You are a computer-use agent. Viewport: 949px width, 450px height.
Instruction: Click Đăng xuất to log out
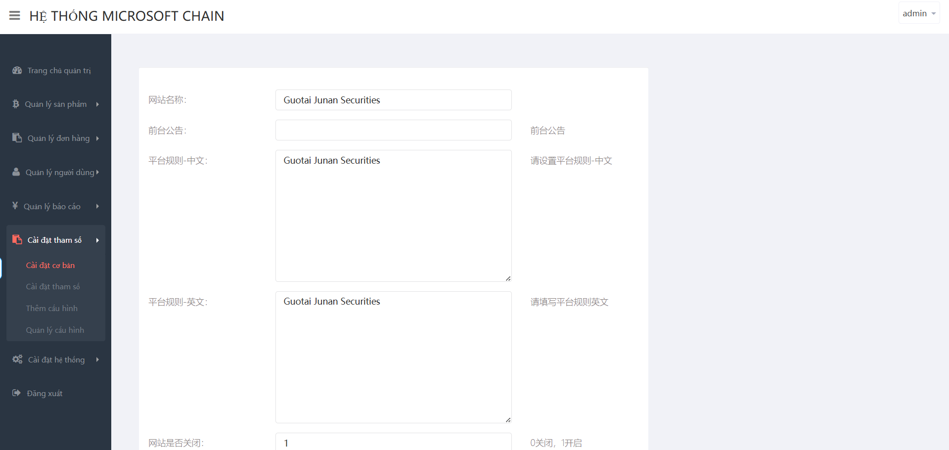click(45, 394)
